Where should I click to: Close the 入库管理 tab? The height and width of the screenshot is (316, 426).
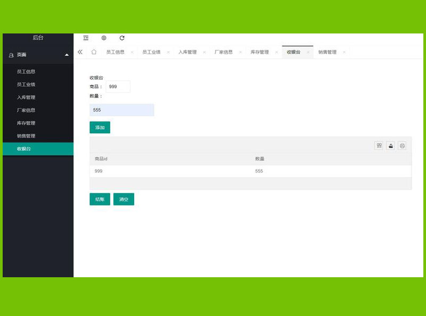204,52
